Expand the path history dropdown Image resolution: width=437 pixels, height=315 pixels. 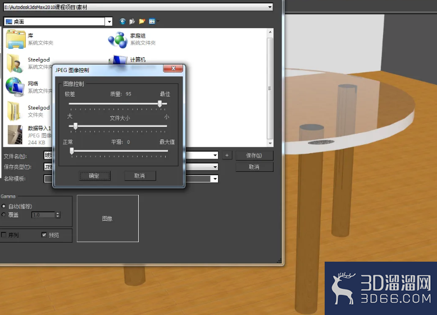click(270, 7)
